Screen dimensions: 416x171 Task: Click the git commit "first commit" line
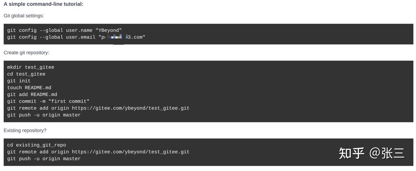coord(48,102)
